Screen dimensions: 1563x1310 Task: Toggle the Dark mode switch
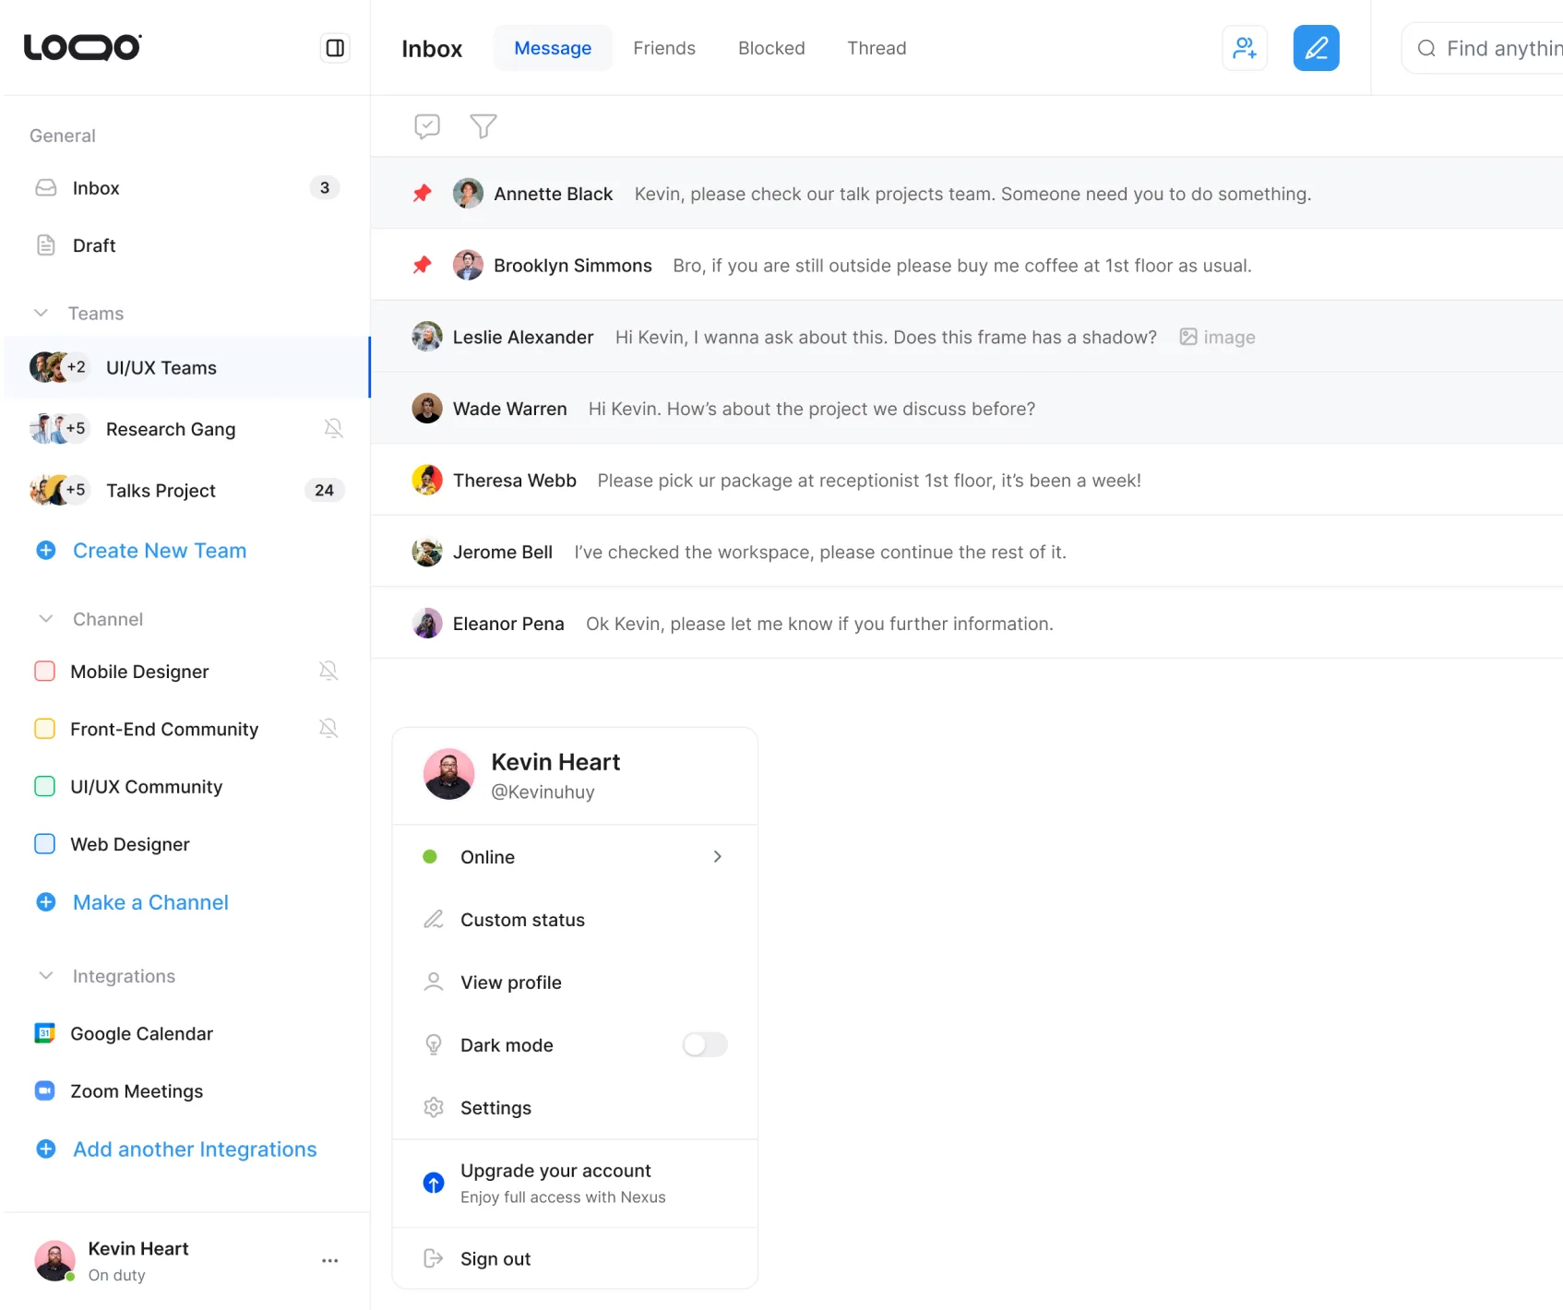coord(704,1044)
